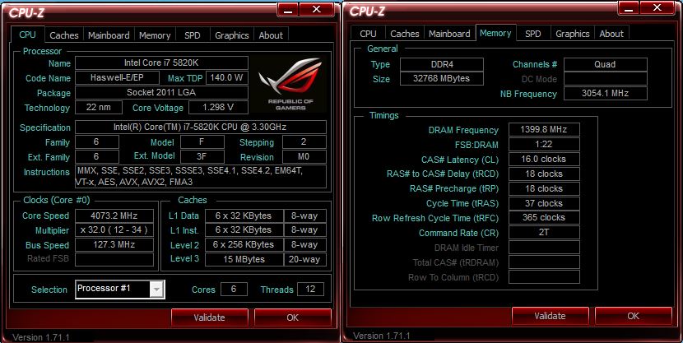Select Memory tab in right CPU-Z window
Viewport: 683px width, 343px height.
[x=495, y=33]
